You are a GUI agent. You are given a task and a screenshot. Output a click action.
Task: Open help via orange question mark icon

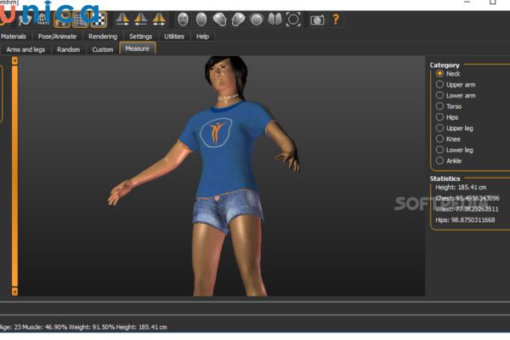click(x=336, y=19)
